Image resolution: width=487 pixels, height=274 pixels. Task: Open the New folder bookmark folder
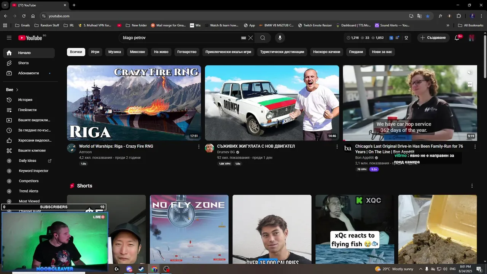pyautogui.click(x=136, y=25)
